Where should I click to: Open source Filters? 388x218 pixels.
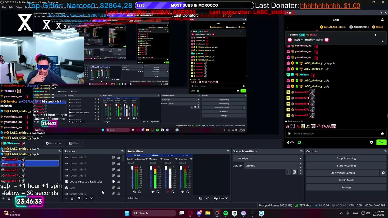point(74,144)
